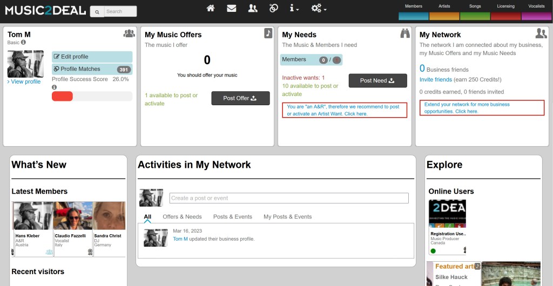
Task: Click the Create a post or event field
Action: pos(289,198)
